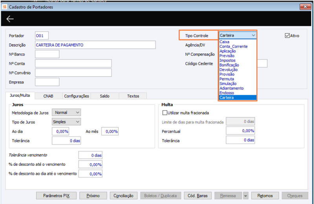Focus the Portador code field

pos(42,36)
